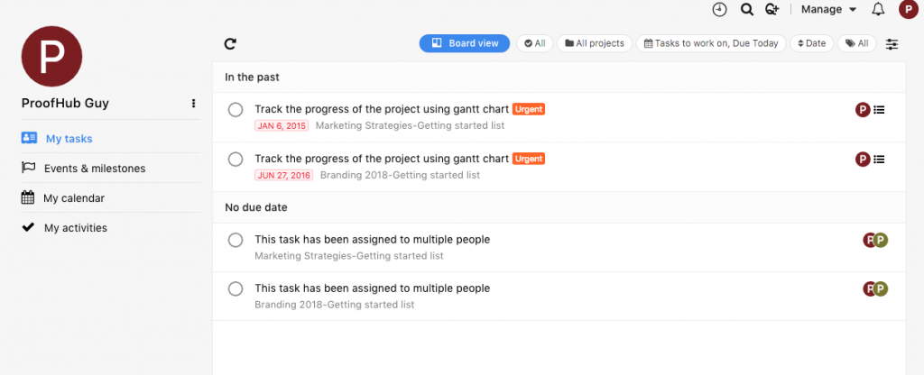
Task: Open My calendar
Action: click(74, 198)
